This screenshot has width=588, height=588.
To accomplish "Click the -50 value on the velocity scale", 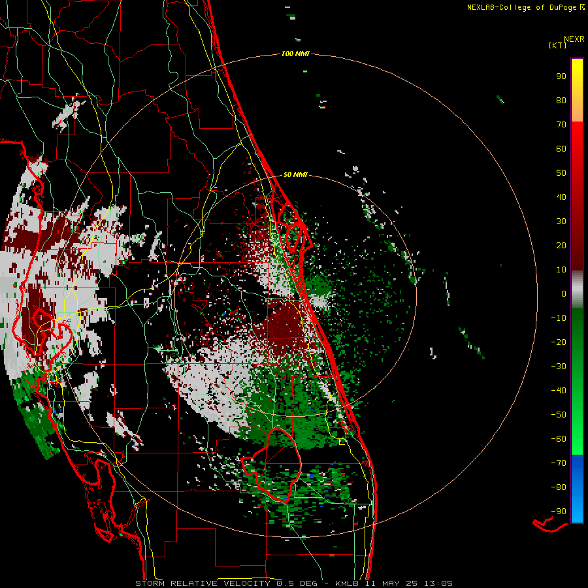I will (559, 415).
